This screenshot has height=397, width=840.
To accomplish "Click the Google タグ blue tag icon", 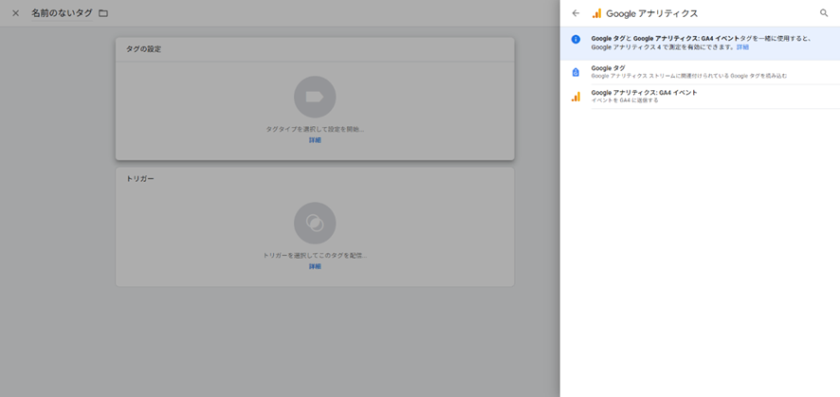I will tap(575, 72).
